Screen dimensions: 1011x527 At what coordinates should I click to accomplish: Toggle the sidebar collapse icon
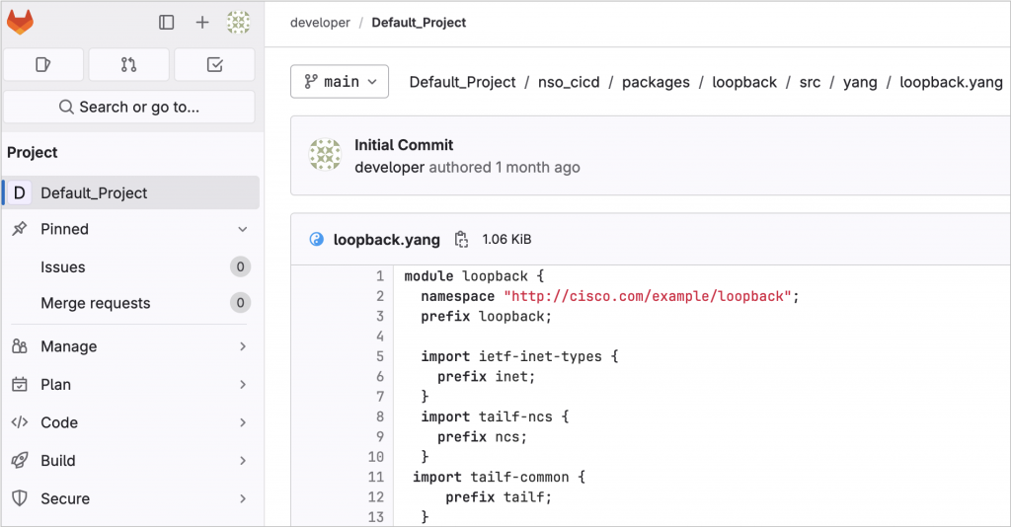click(x=166, y=22)
